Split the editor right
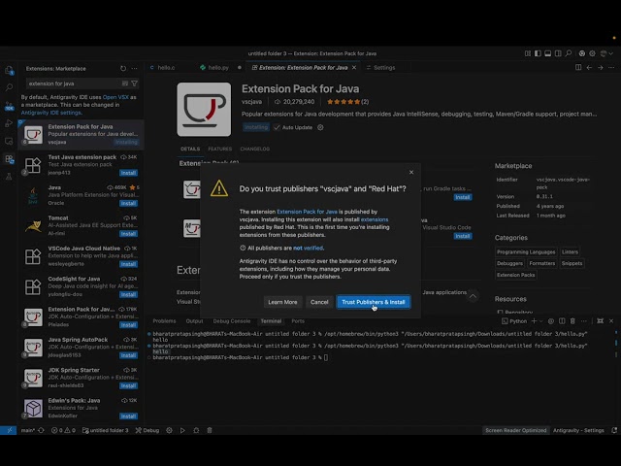This screenshot has height=466, width=621. click(x=578, y=68)
